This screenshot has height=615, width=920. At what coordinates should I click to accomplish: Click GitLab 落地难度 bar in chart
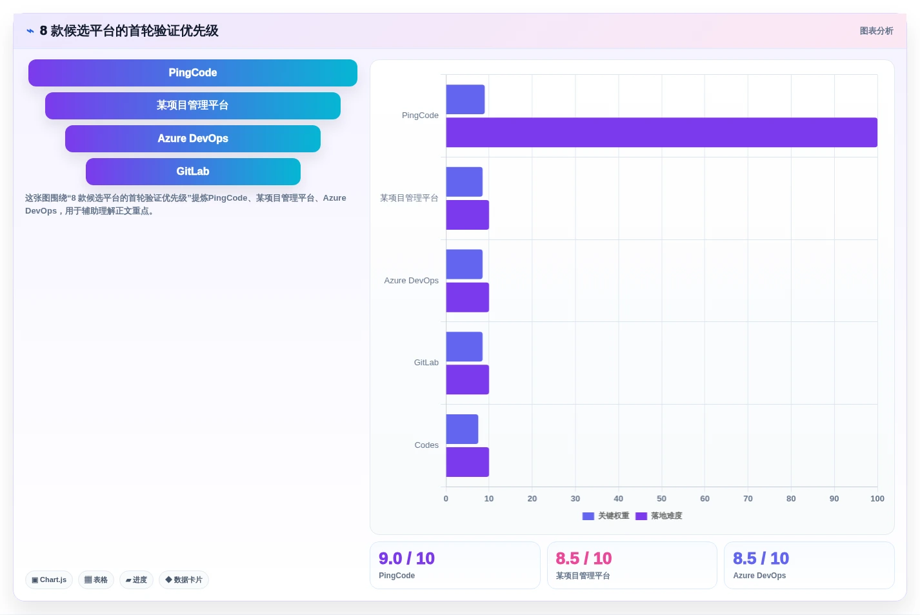click(x=467, y=379)
